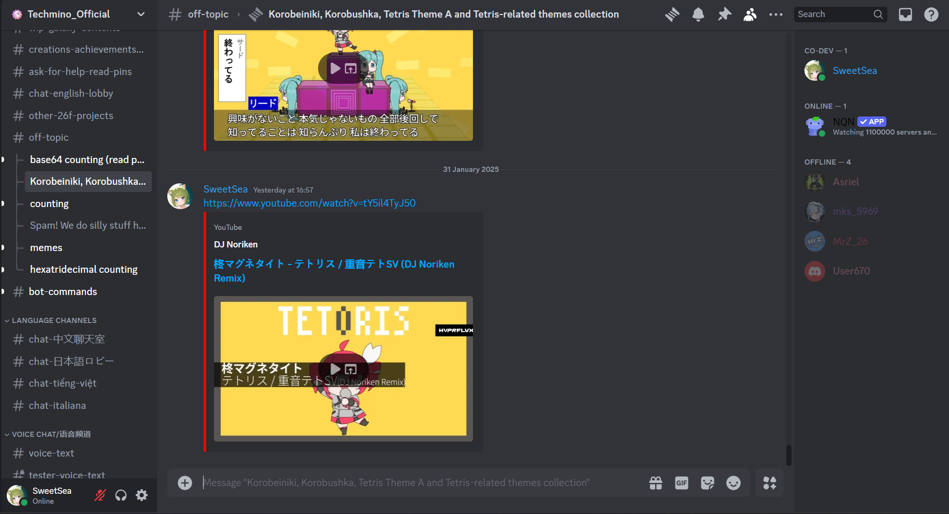Image resolution: width=949 pixels, height=514 pixels.
Task: Click the Search field
Action: coord(840,14)
